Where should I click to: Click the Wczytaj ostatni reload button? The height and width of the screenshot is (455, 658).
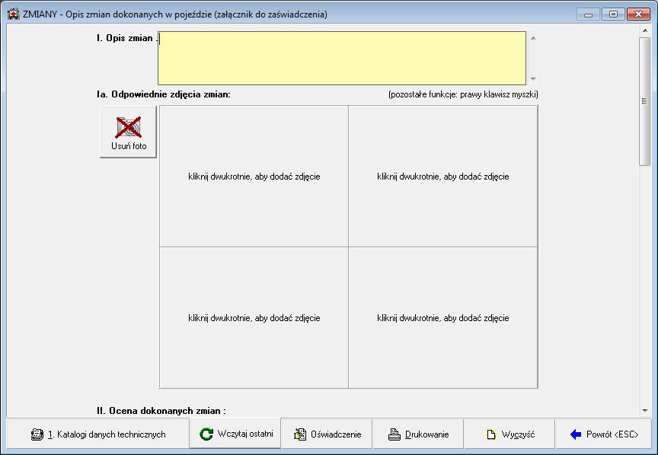tap(235, 434)
